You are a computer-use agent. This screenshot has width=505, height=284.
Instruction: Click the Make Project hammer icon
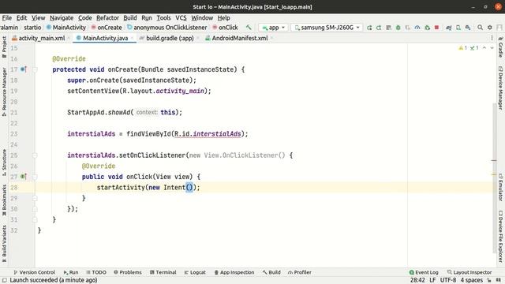pos(249,28)
